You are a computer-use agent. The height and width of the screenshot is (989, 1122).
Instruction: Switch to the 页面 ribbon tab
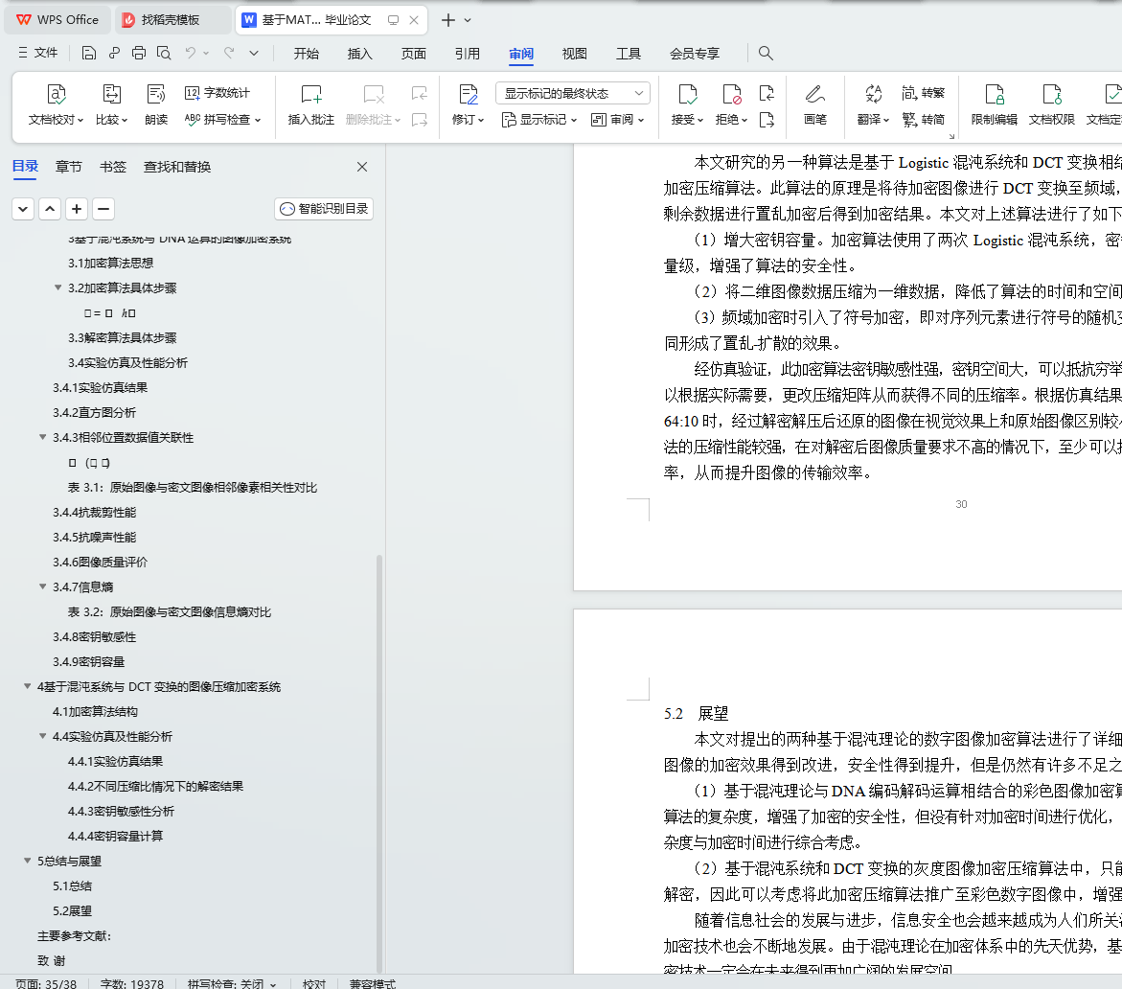[414, 54]
